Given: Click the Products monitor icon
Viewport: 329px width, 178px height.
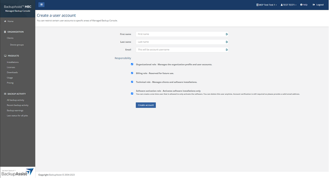Looking at the screenshot, I should pyautogui.click(x=5, y=56).
